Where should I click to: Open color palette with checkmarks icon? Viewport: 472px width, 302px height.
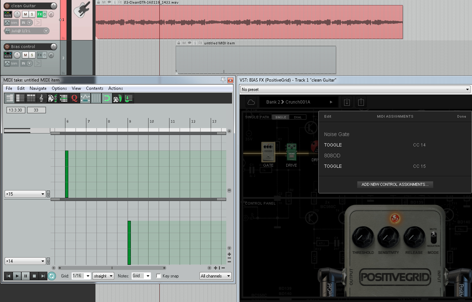click(52, 98)
